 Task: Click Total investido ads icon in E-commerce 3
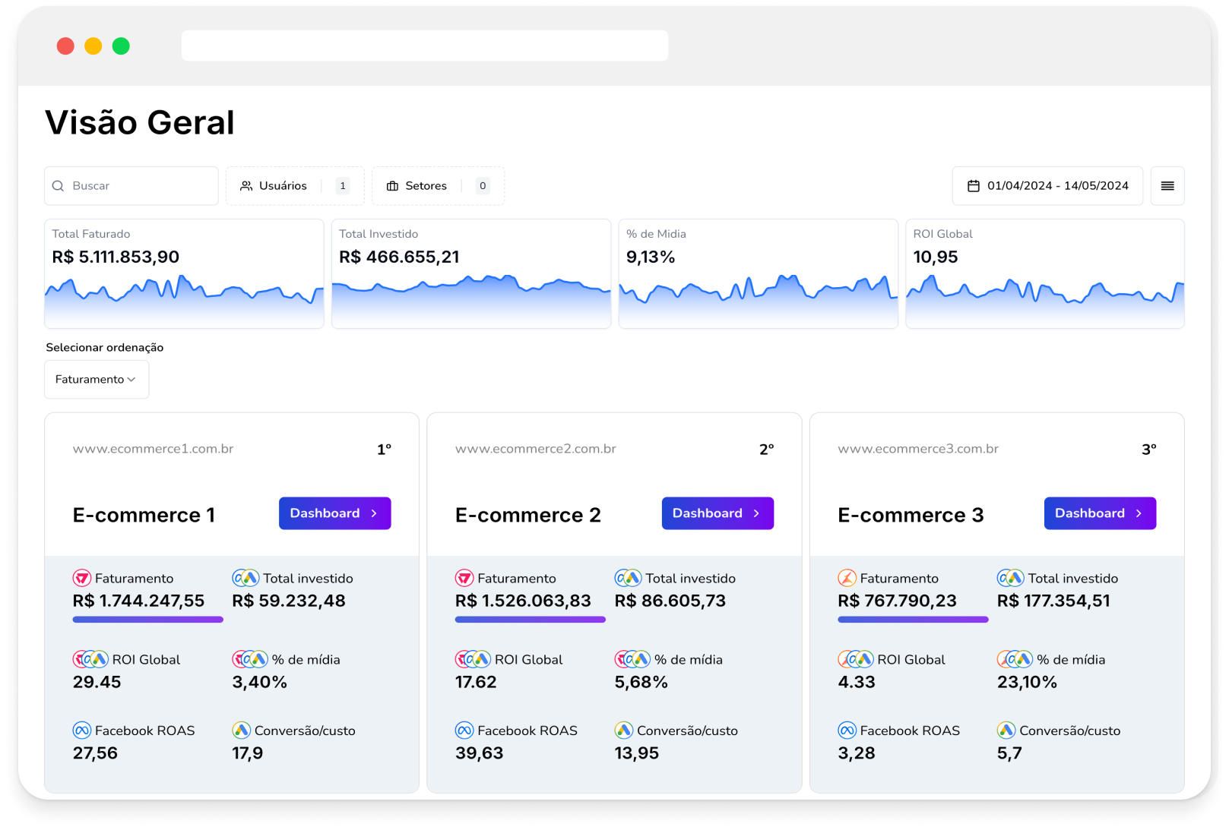click(1011, 578)
